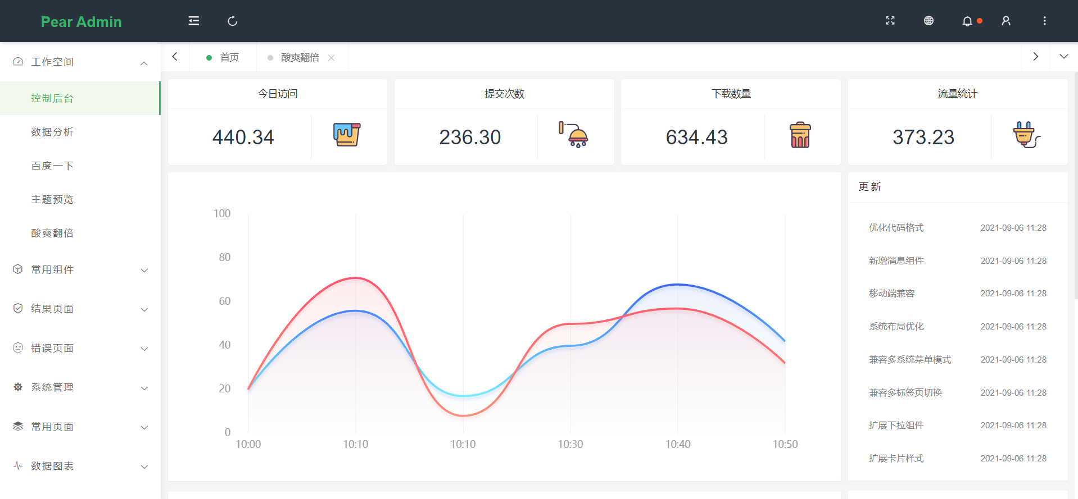Expand the 错误页面 menu chevron
This screenshot has width=1078, height=499.
pos(144,349)
